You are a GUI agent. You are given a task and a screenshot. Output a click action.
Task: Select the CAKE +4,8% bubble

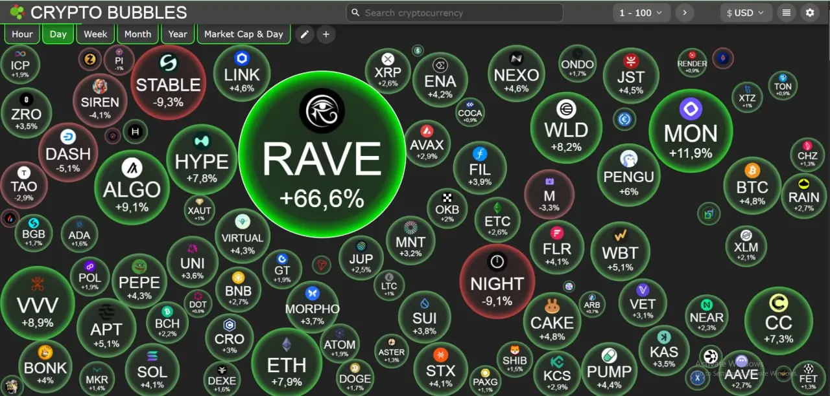pos(552,322)
